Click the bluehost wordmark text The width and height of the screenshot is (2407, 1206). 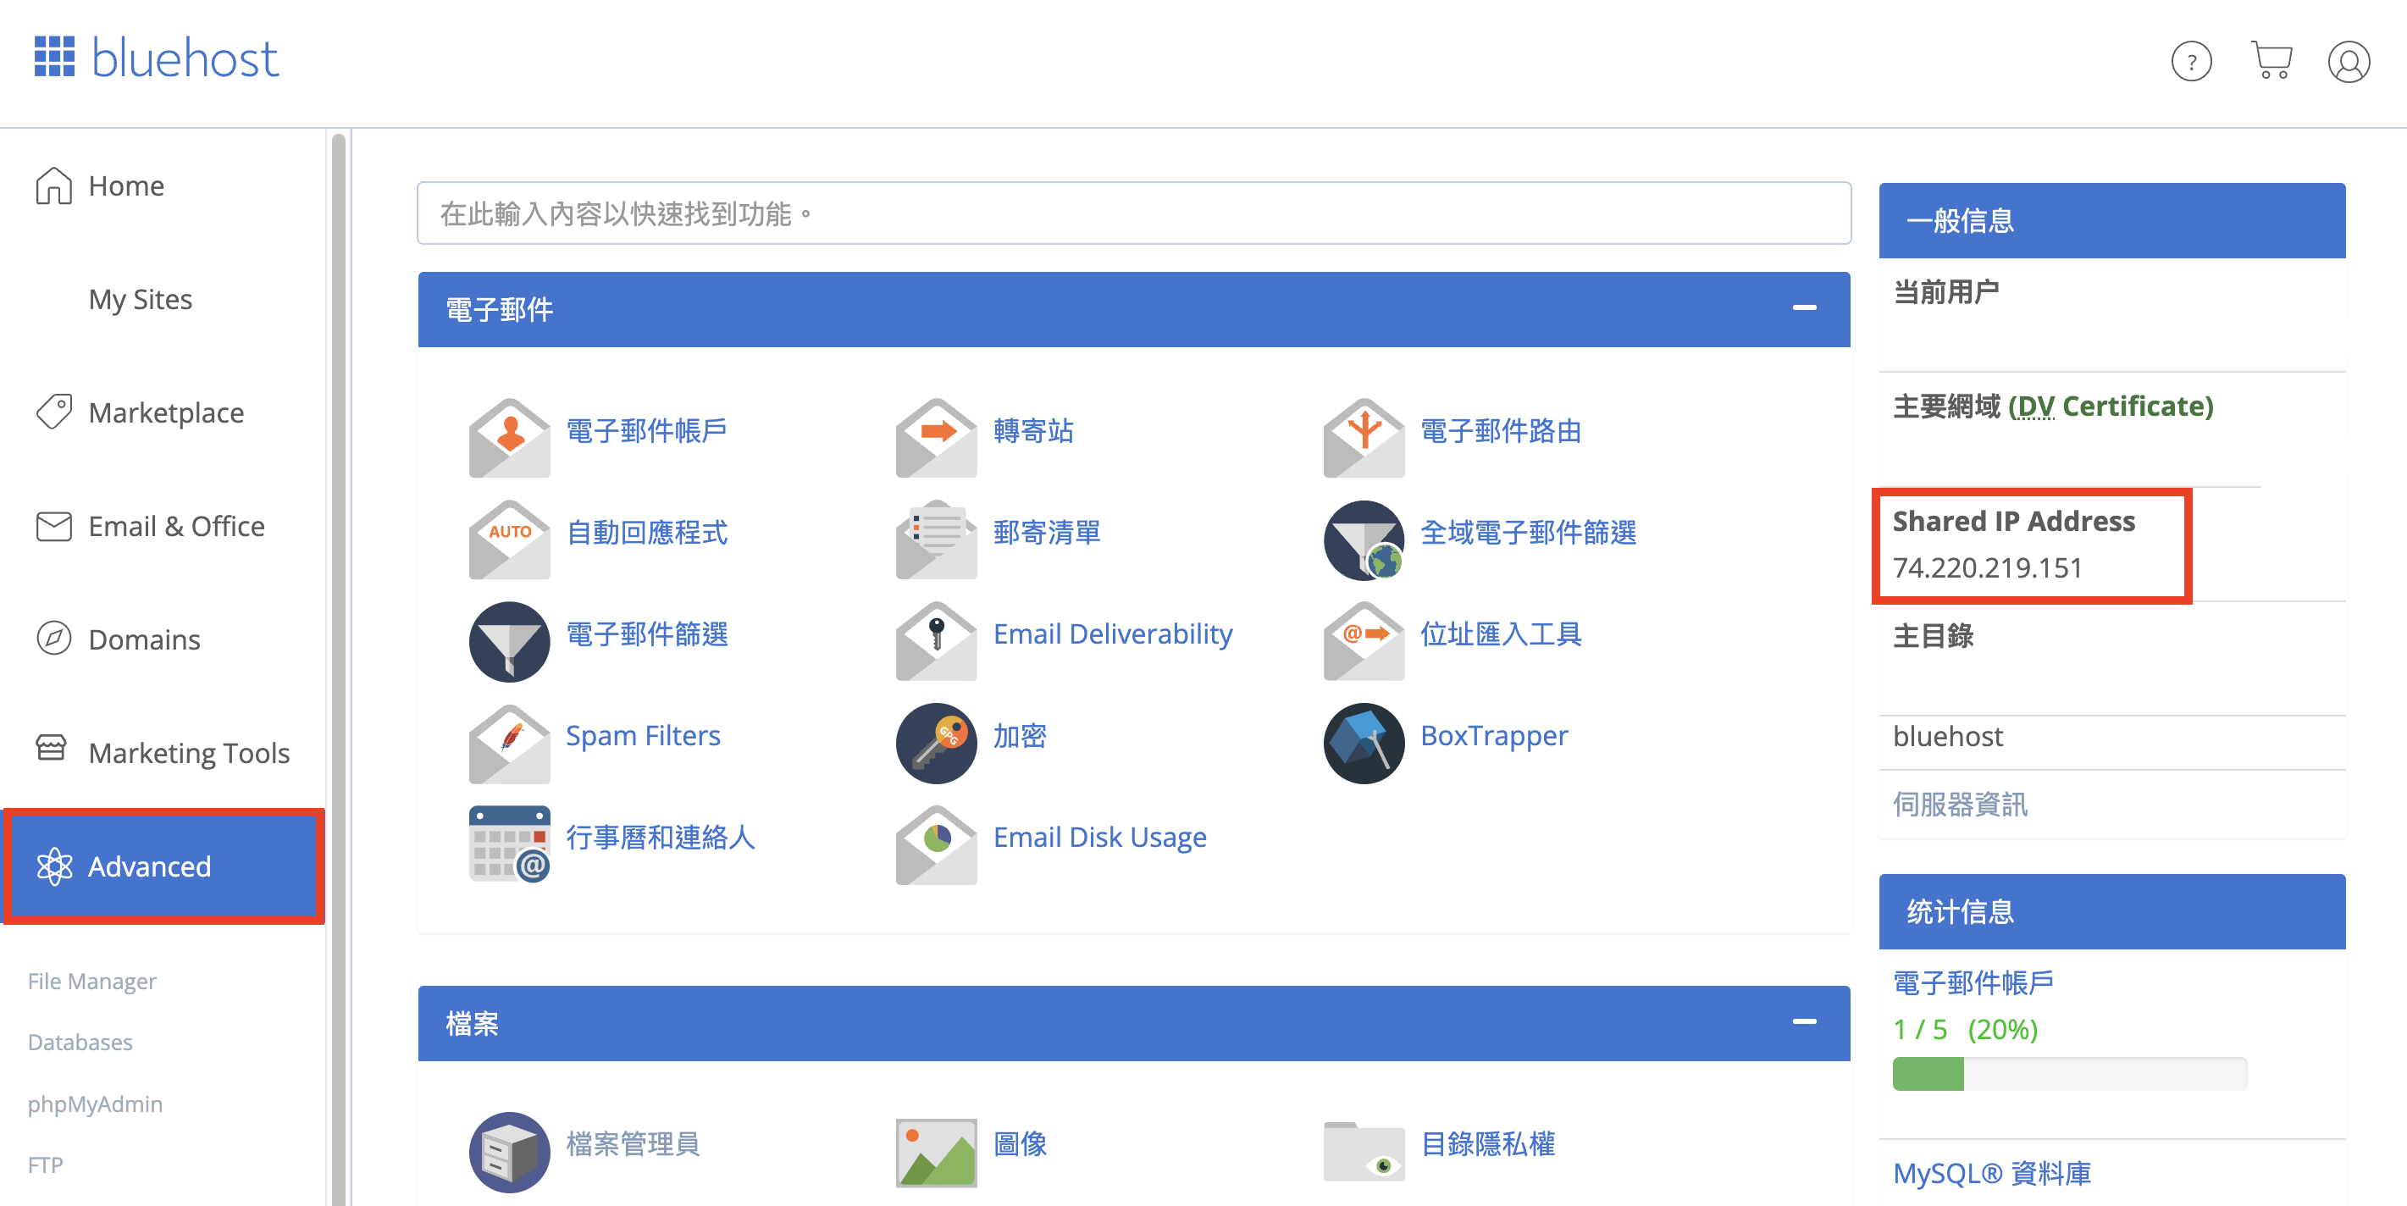pyautogui.click(x=185, y=58)
